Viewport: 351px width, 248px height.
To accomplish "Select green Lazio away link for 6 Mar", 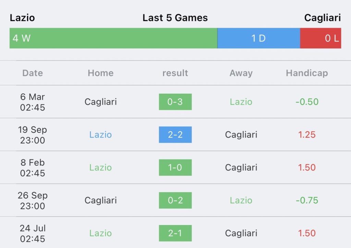I will [x=241, y=102].
